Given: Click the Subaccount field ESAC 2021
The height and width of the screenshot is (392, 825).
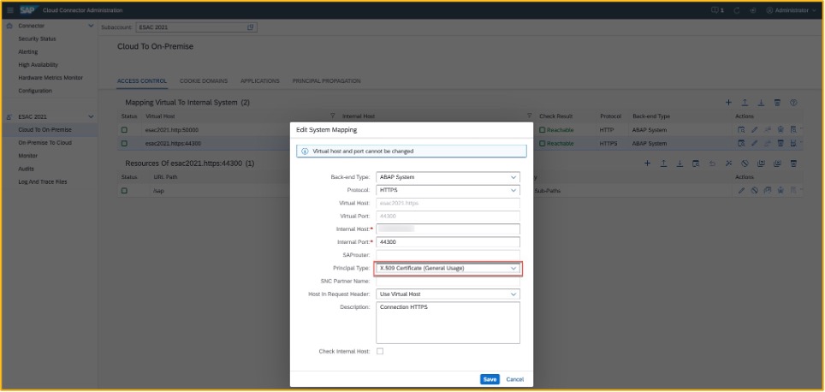Looking at the screenshot, I should pos(196,27).
